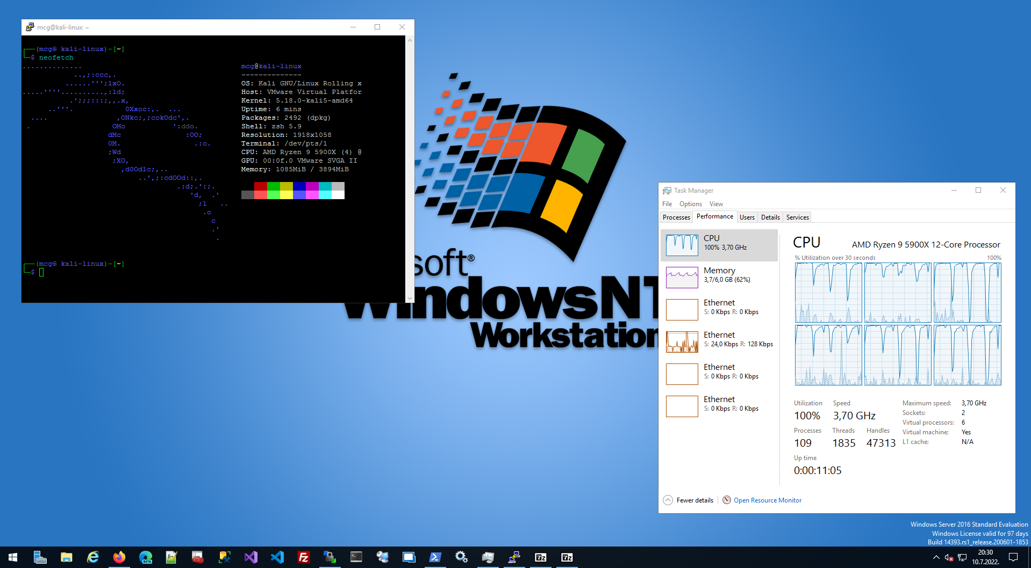Click Fewer details in Task Manager

695,500
